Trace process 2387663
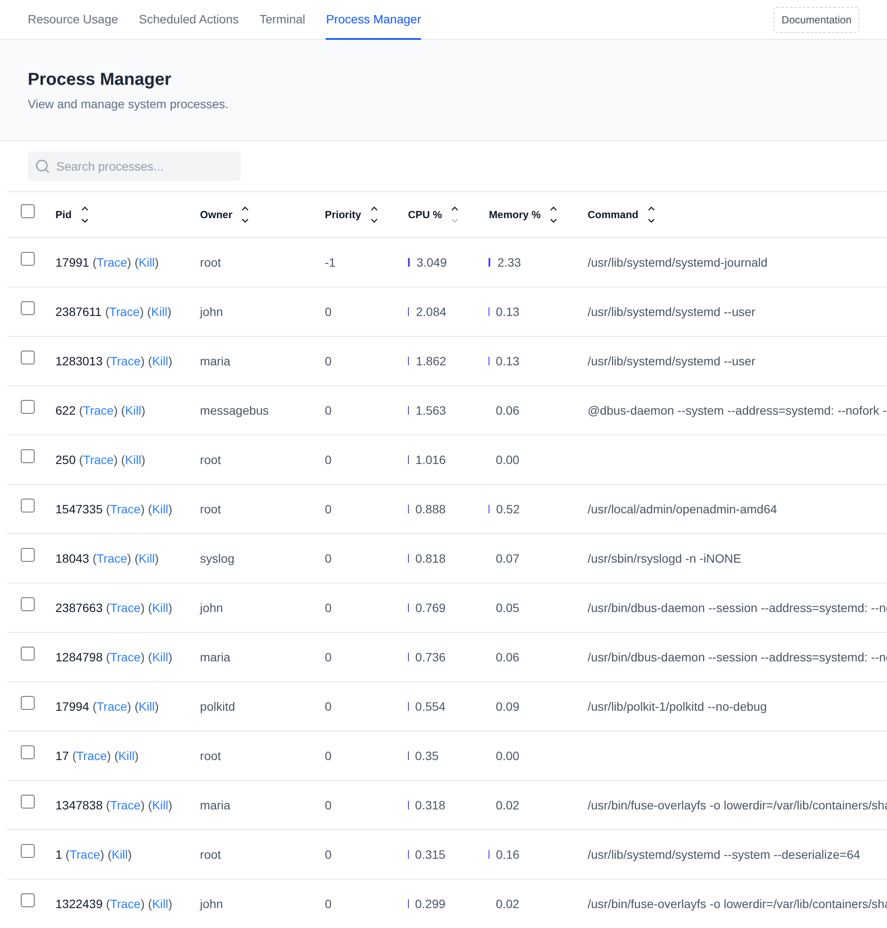Viewport: 887px width, 928px height. click(x=125, y=608)
